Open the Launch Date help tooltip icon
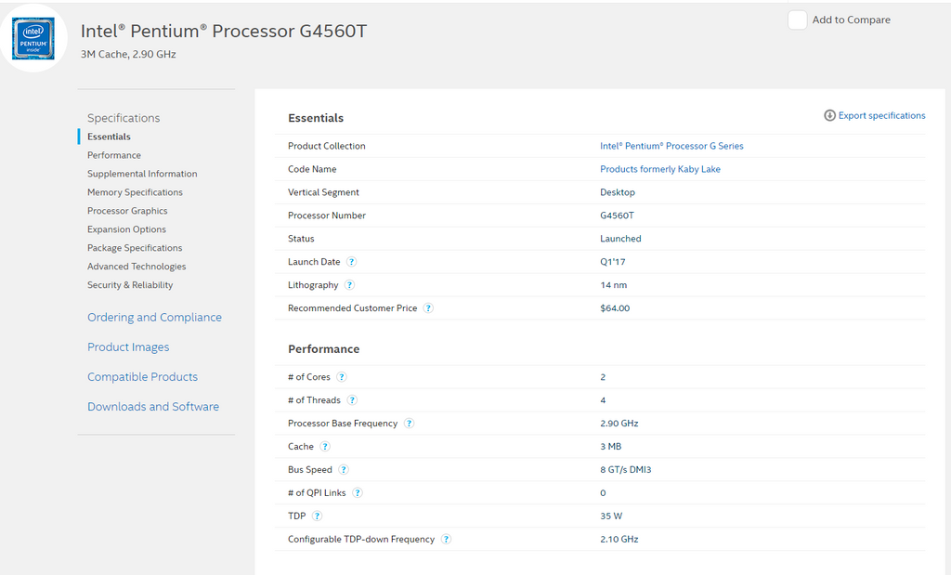Image resolution: width=951 pixels, height=575 pixels. click(x=351, y=262)
